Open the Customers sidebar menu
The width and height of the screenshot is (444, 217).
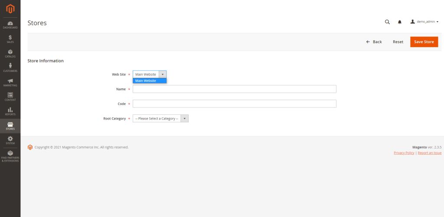[10, 68]
